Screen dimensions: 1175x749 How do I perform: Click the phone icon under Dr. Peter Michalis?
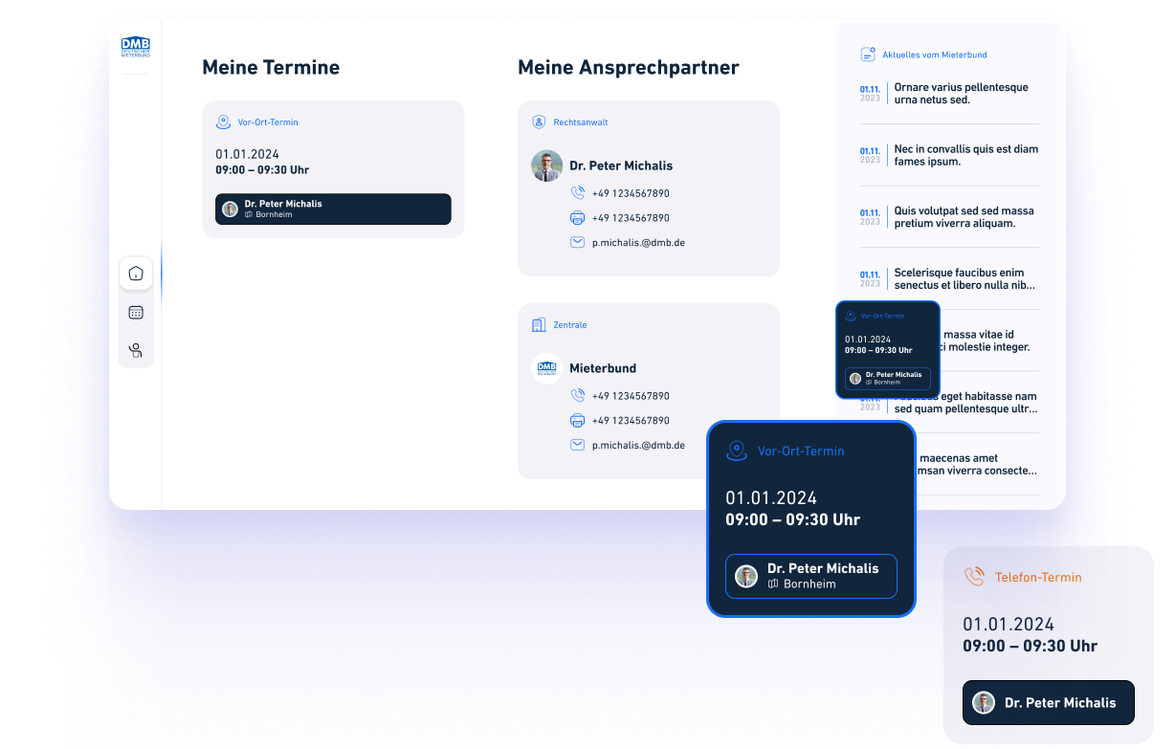(577, 193)
